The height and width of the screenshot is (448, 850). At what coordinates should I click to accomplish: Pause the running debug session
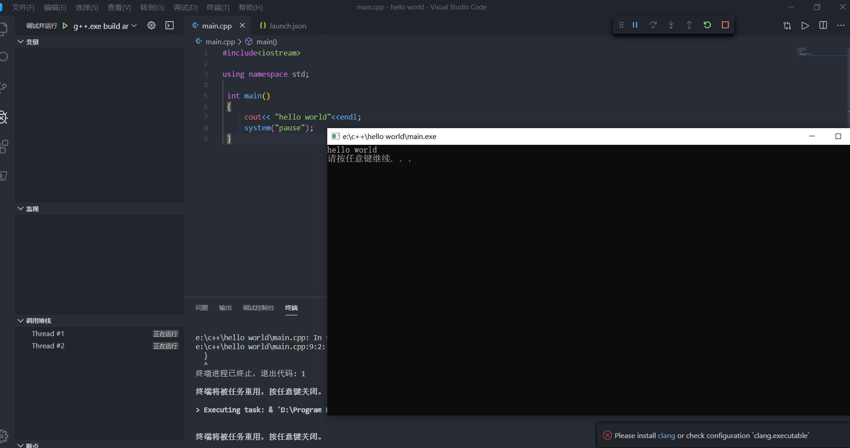[635, 25]
